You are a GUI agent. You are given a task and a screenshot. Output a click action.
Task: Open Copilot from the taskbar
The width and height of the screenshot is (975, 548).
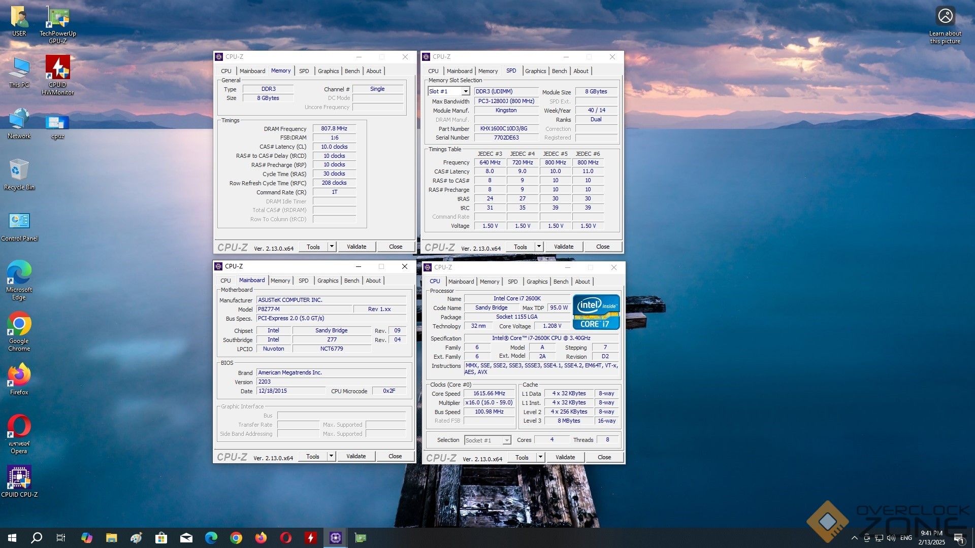point(87,538)
